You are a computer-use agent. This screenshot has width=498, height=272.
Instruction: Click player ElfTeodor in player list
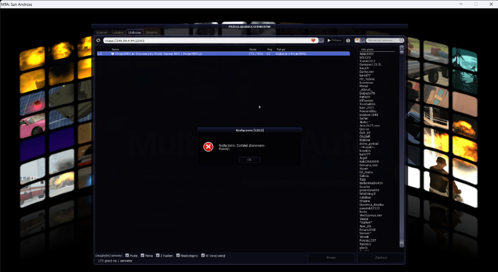click(x=366, y=101)
